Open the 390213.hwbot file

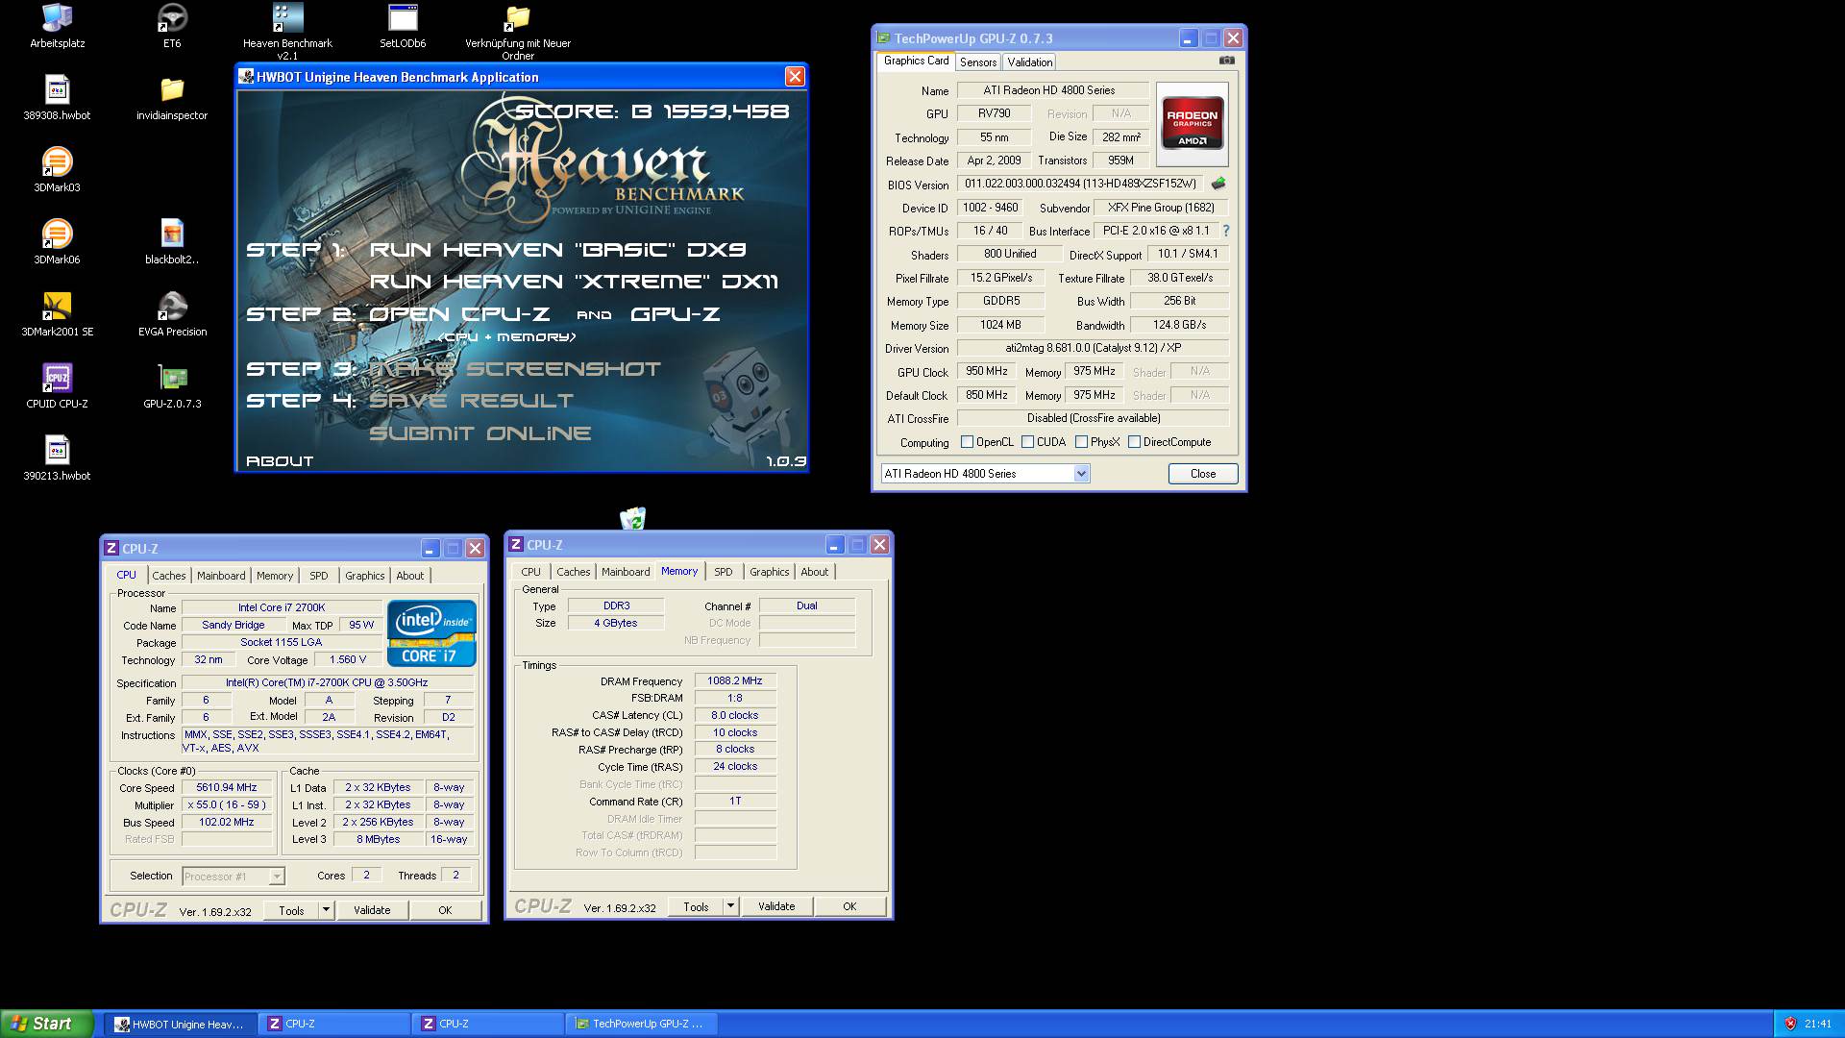(58, 458)
